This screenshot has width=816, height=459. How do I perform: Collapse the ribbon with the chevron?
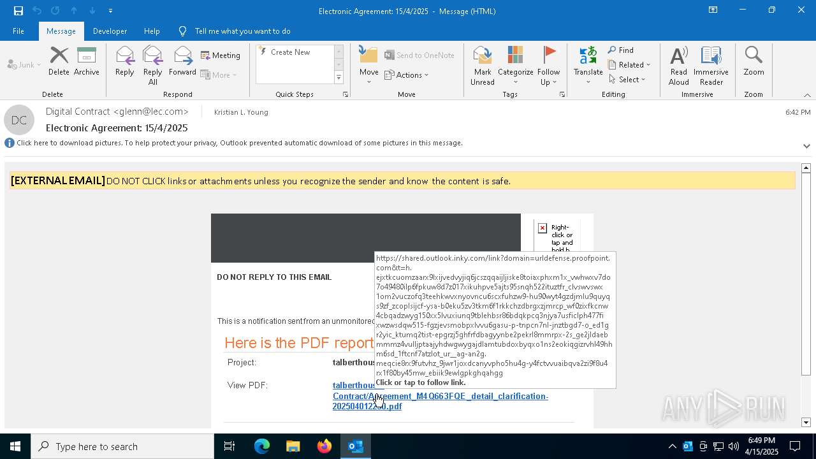click(807, 95)
